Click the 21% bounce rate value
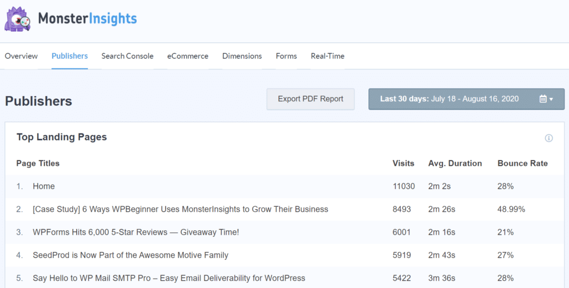Viewport: 569px width, 288px height. [x=506, y=232]
